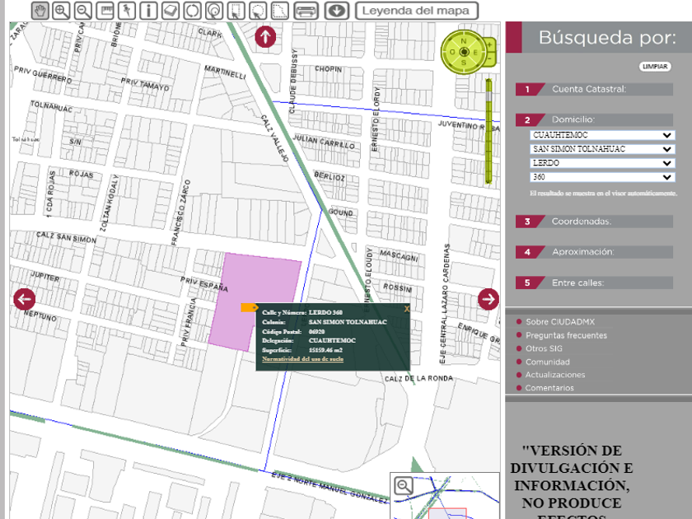Image resolution: width=692 pixels, height=519 pixels.
Task: Open the SAN SIMON TOLNAHUAC colony dropdown
Action: coord(602,149)
